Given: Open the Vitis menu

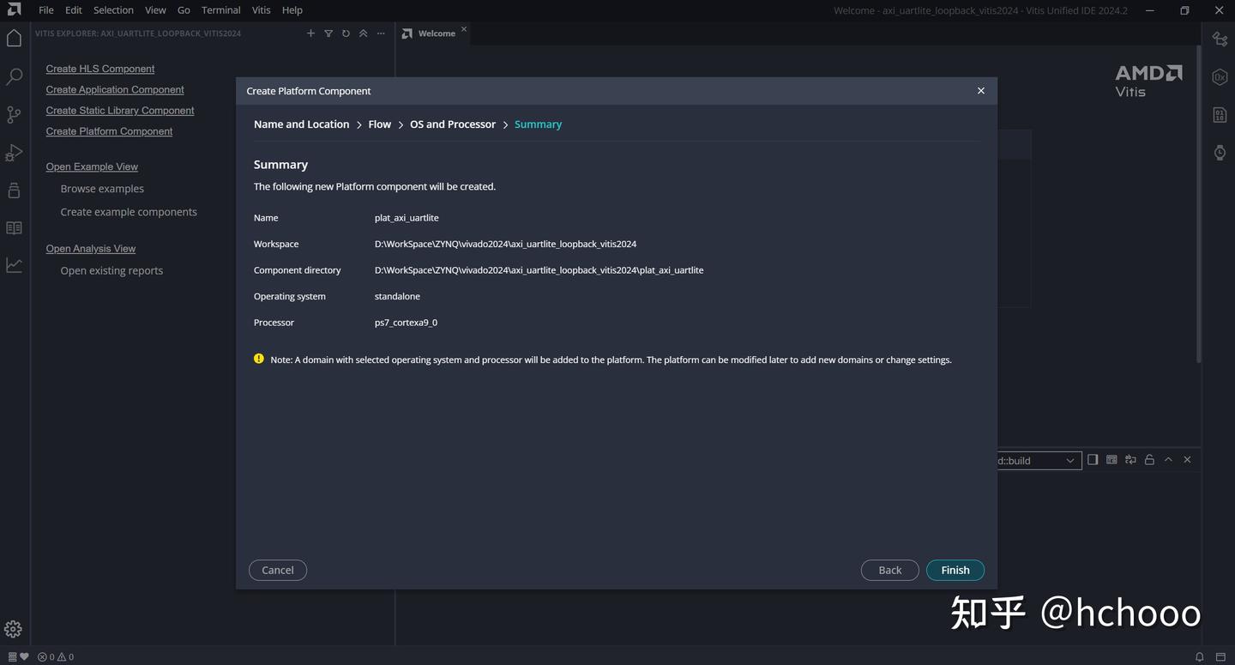Looking at the screenshot, I should coord(261,10).
